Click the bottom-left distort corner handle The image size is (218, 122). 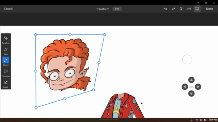[x=36, y=108]
